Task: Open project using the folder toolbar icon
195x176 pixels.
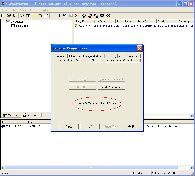Action: pos(8,16)
